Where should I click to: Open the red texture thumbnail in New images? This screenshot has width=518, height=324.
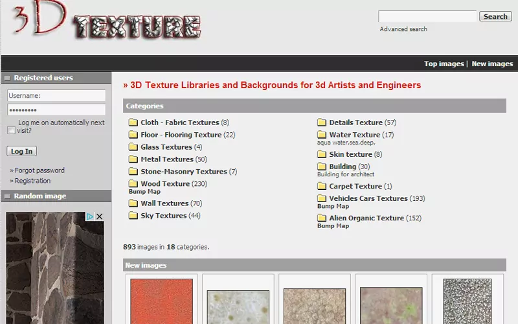(x=161, y=301)
